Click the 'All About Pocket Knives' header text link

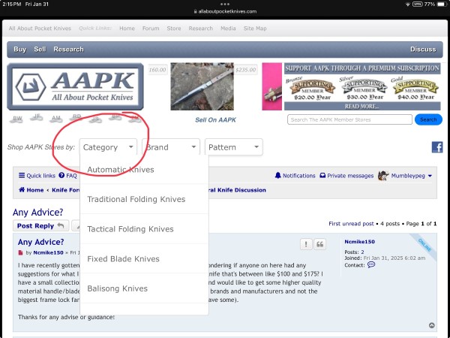tap(40, 29)
